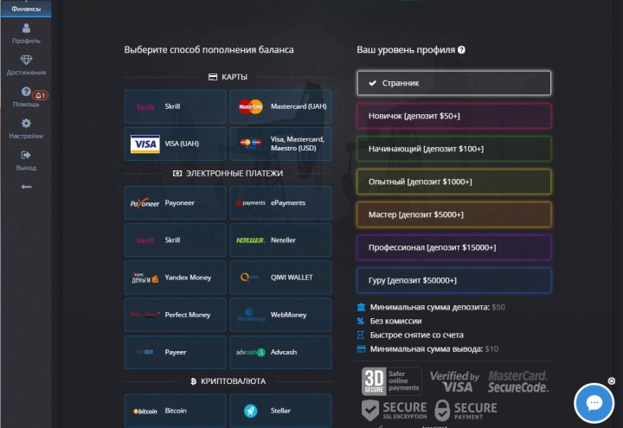Image resolution: width=623 pixels, height=428 pixels.
Task: Select Yandex Money payment option
Action: 175,278
